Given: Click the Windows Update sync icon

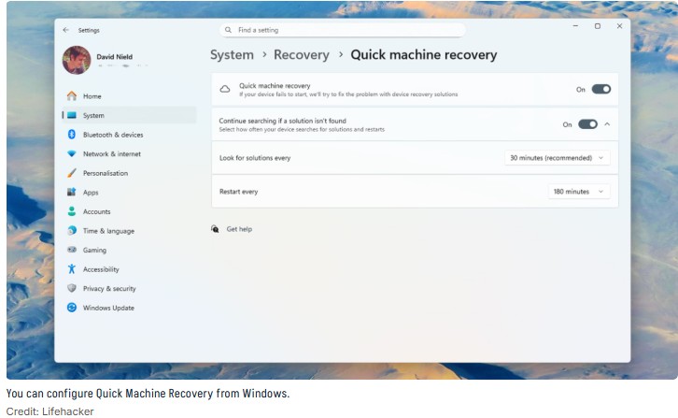Looking at the screenshot, I should tap(72, 308).
